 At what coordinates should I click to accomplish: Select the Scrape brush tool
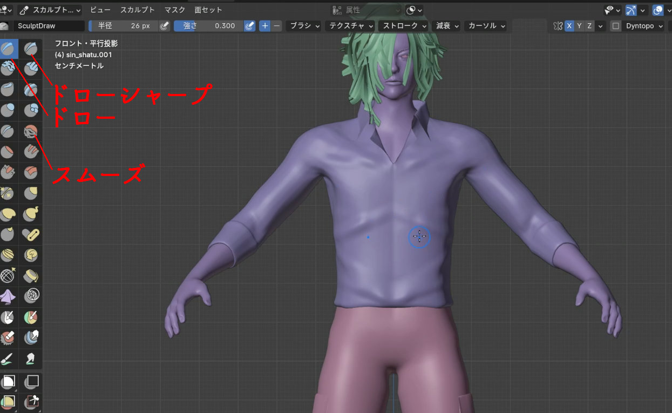tap(8, 172)
